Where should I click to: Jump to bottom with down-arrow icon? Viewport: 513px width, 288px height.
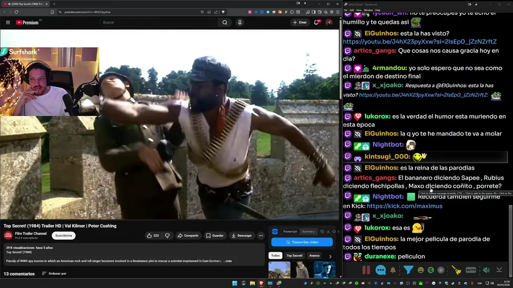click(x=499, y=270)
